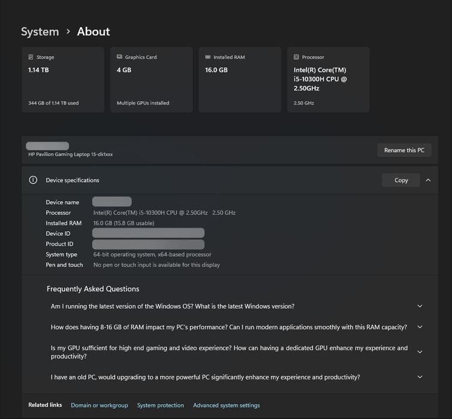
Task: Click the Storage icon on the storage card
Action: tap(31, 57)
